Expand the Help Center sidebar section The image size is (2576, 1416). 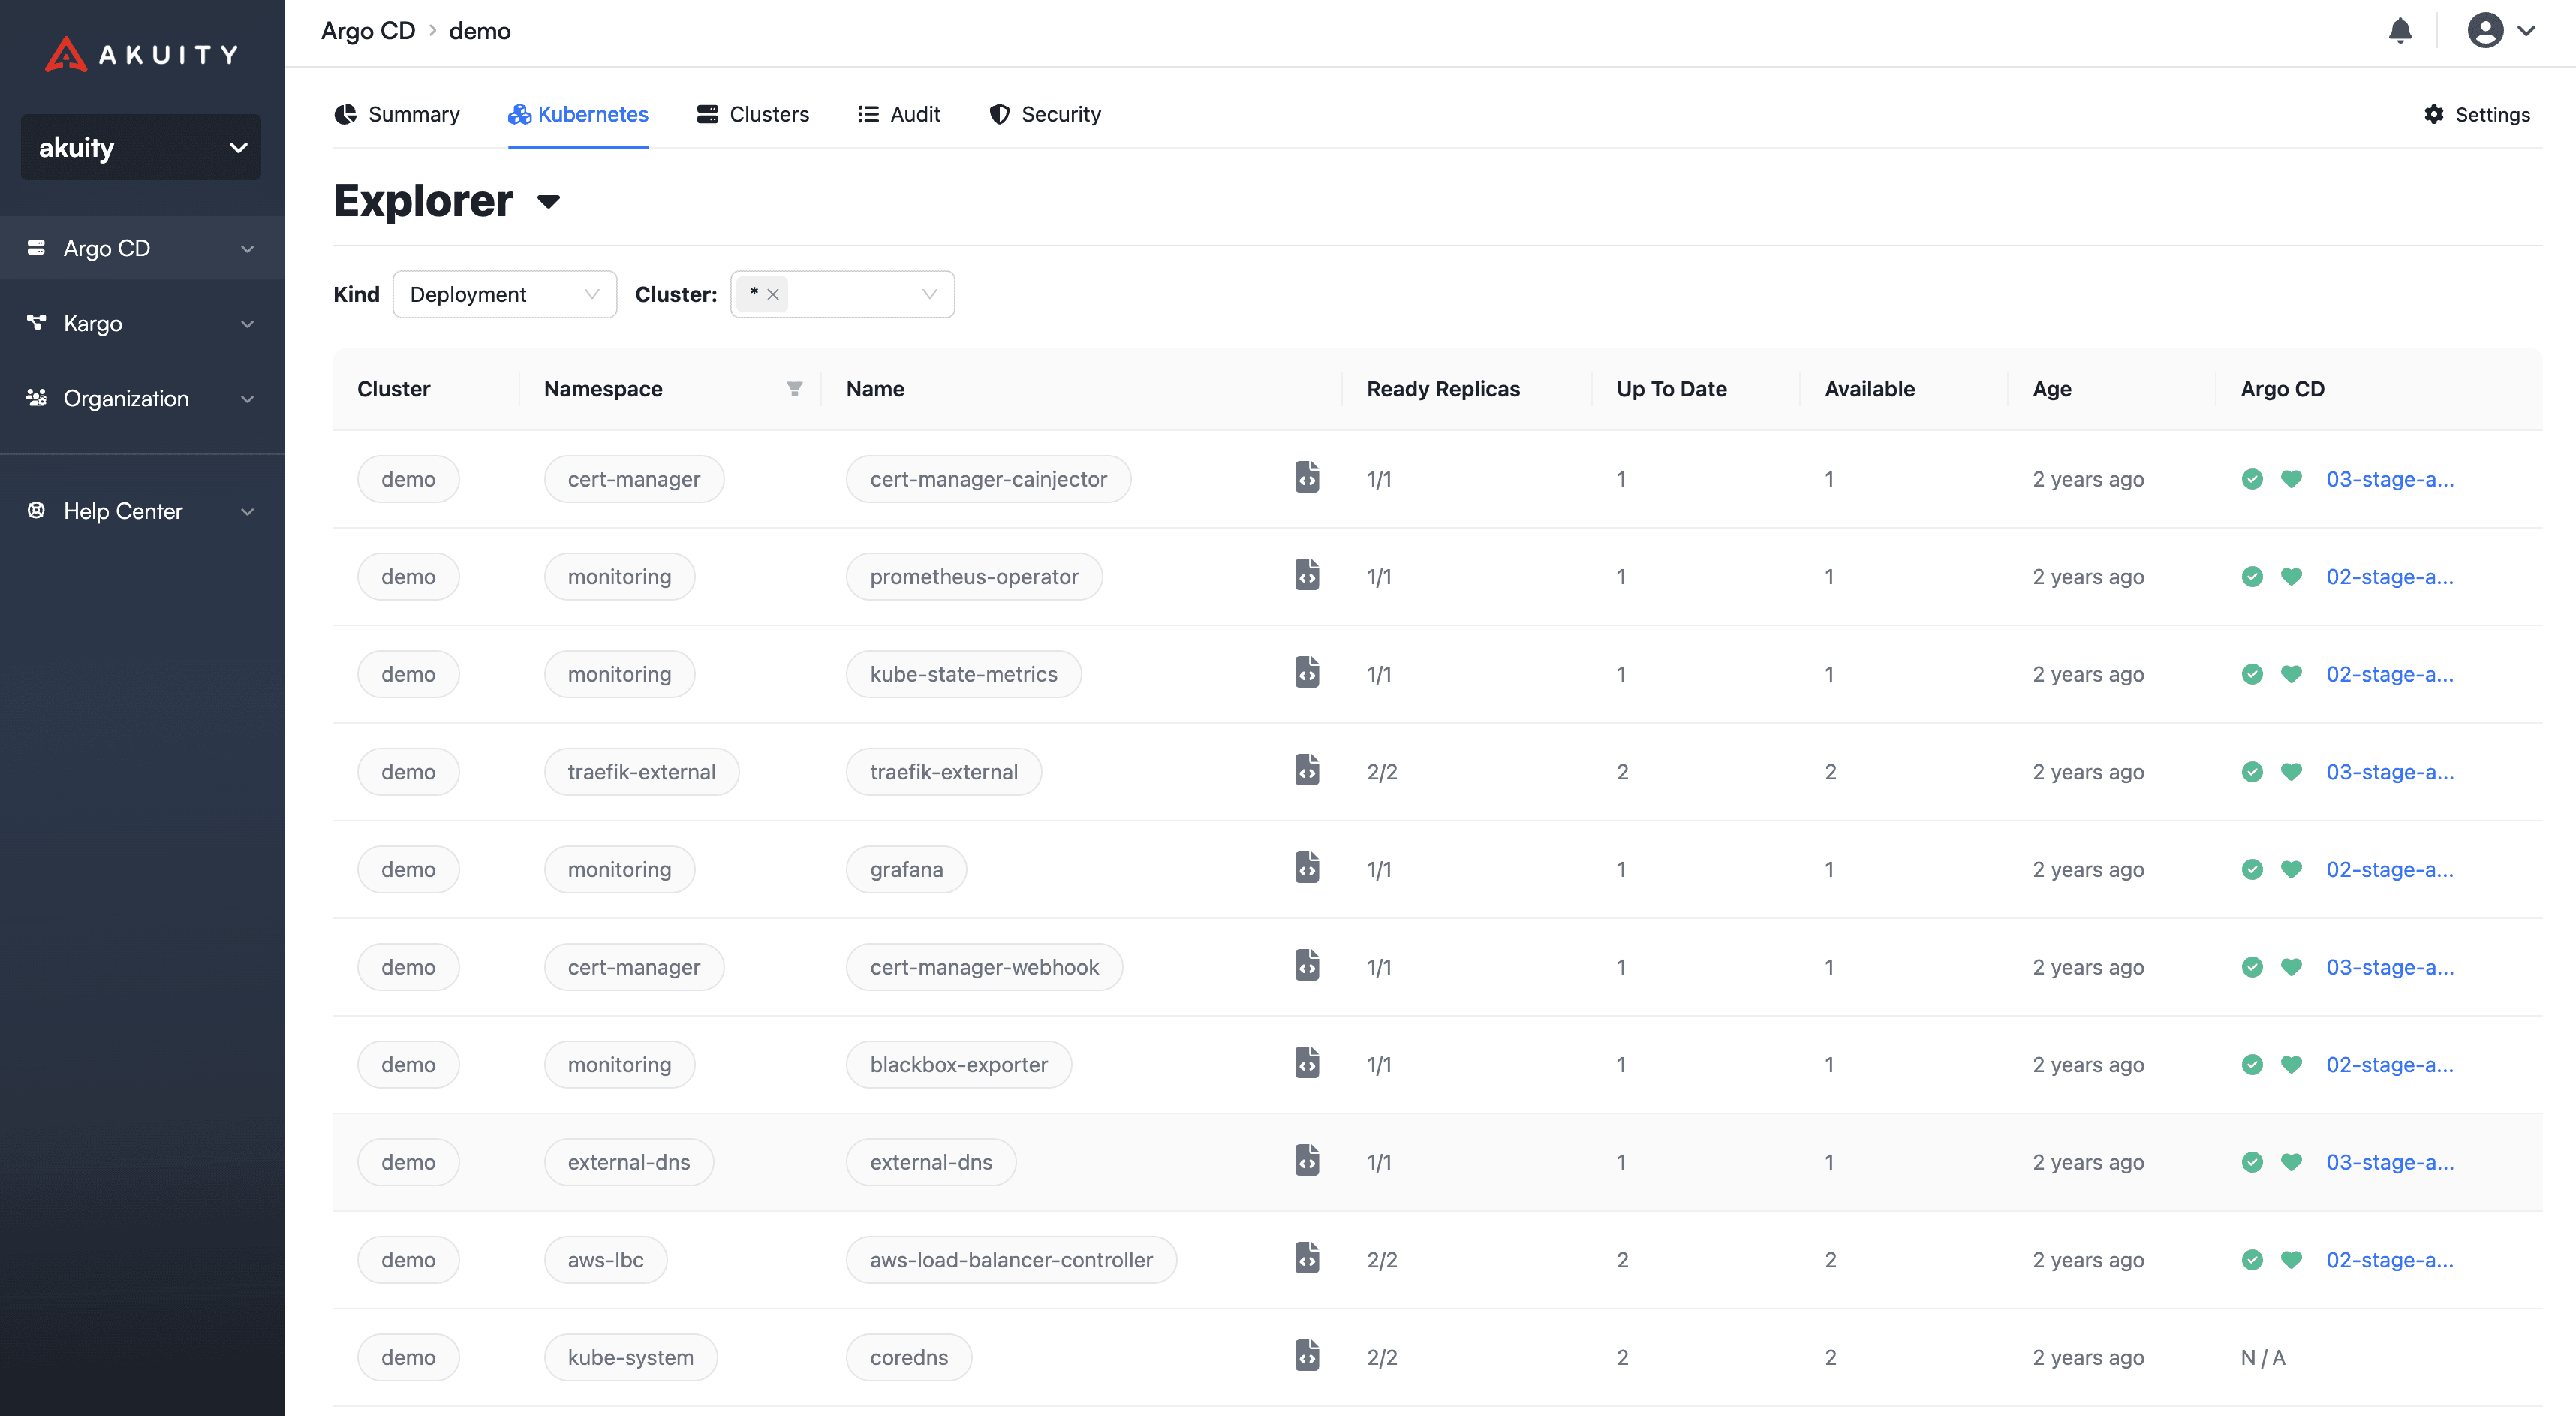click(142, 511)
